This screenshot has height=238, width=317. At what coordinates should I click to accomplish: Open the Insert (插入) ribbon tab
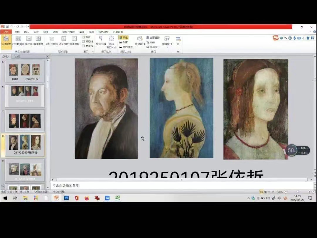click(x=27, y=32)
